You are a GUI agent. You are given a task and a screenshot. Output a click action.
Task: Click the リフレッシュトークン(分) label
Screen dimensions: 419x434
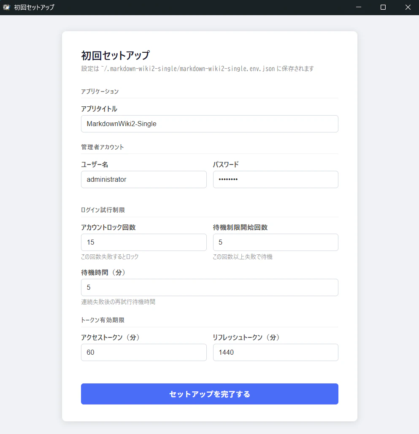pos(246,337)
